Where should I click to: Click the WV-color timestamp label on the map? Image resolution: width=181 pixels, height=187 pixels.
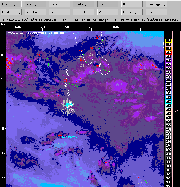36,33
